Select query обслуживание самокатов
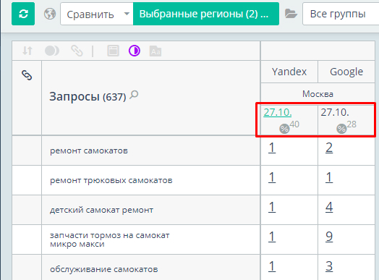379x280 pixels. (104, 269)
